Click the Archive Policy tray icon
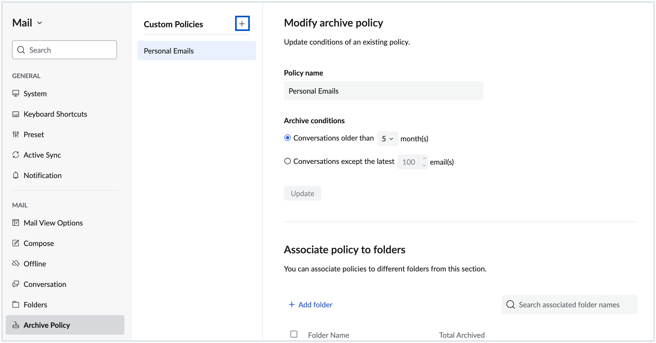 16,325
